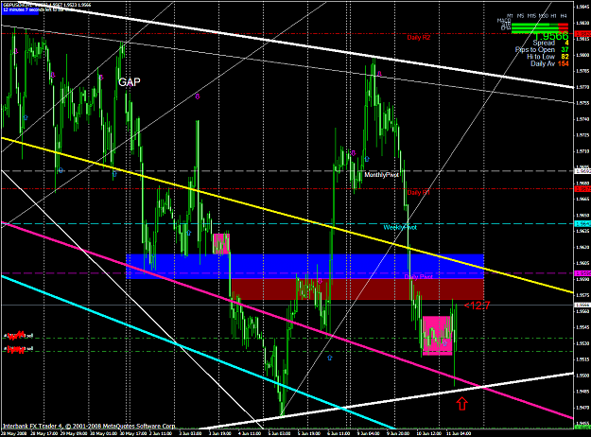Click the 1.9800 price axis label
Screen dimensions: 591x437
tap(582, 55)
